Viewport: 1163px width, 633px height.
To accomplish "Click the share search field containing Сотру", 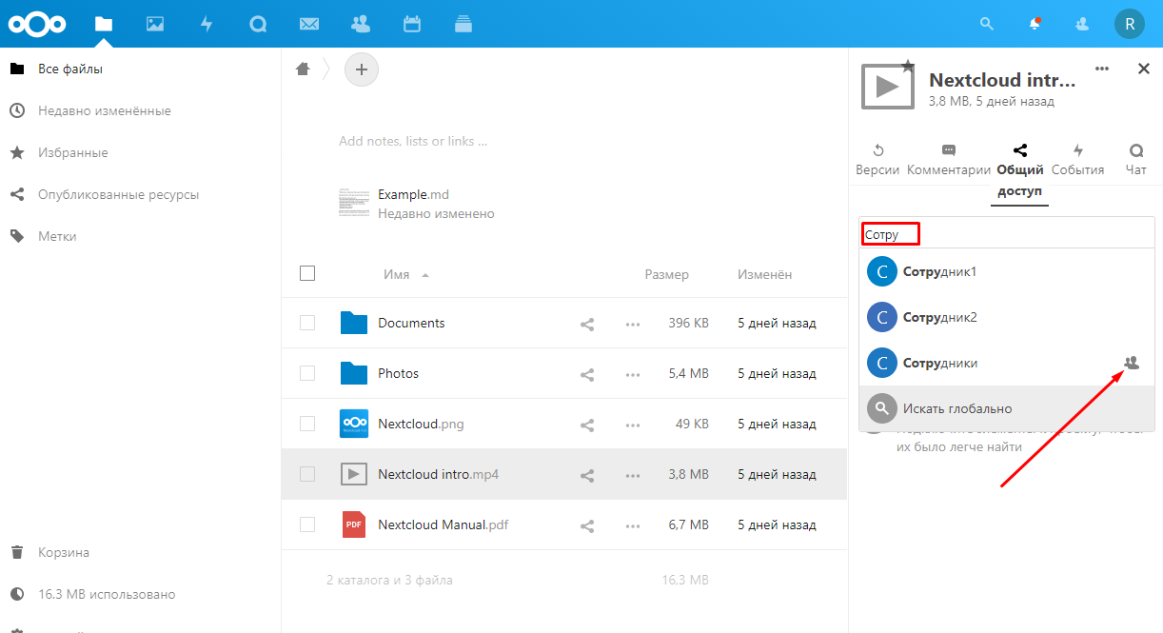I will pyautogui.click(x=1007, y=233).
